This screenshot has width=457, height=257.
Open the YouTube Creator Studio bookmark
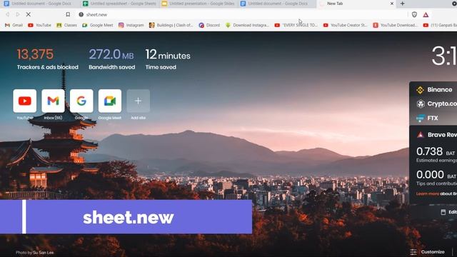tap(346, 26)
